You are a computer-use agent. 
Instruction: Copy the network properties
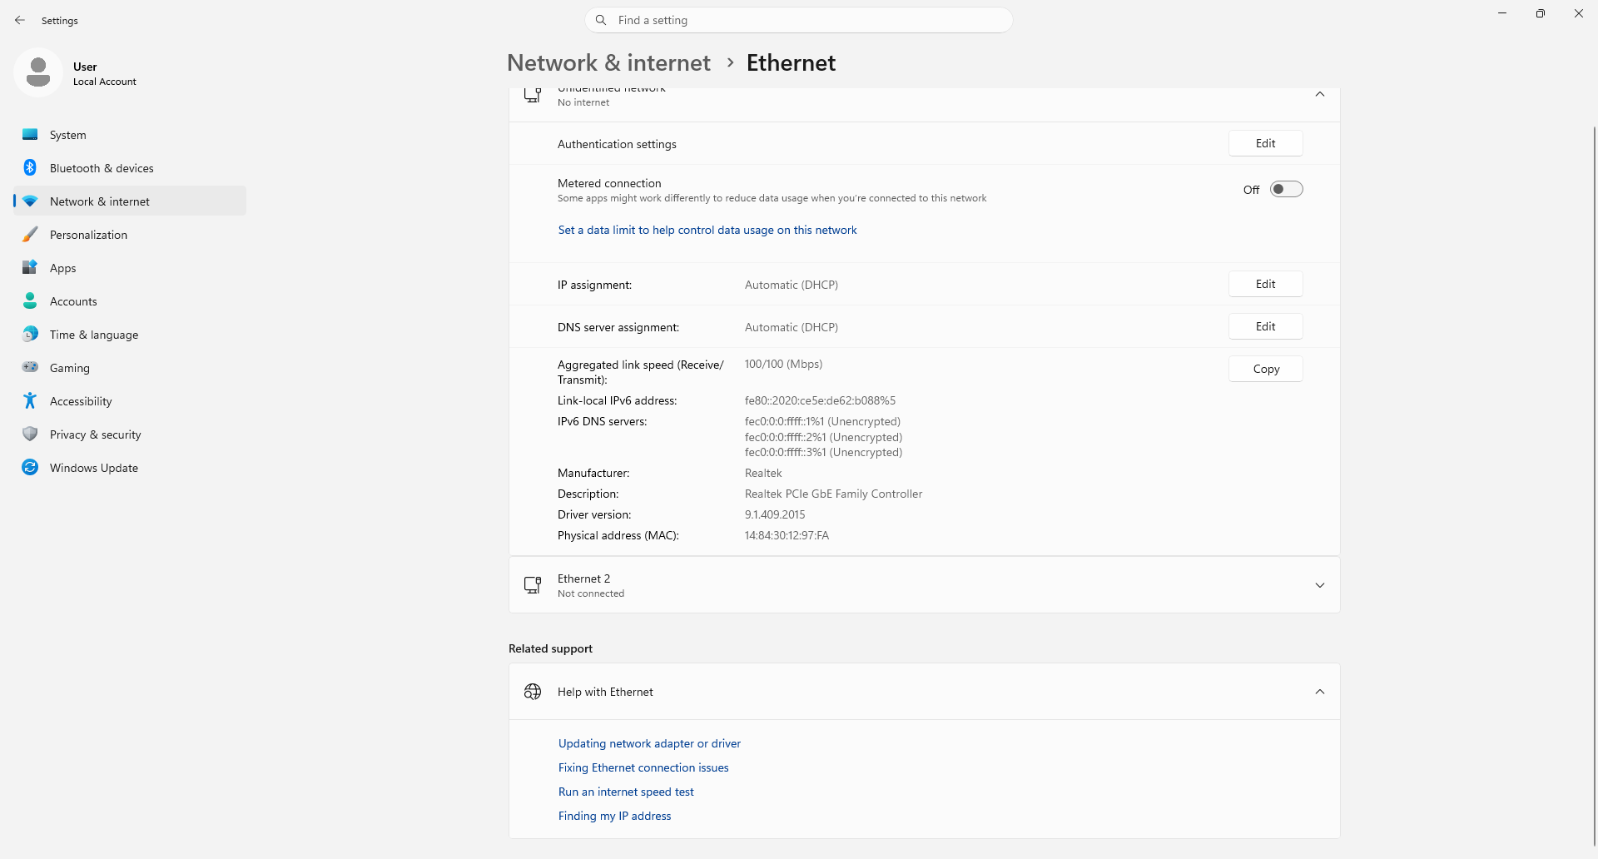(1265, 369)
